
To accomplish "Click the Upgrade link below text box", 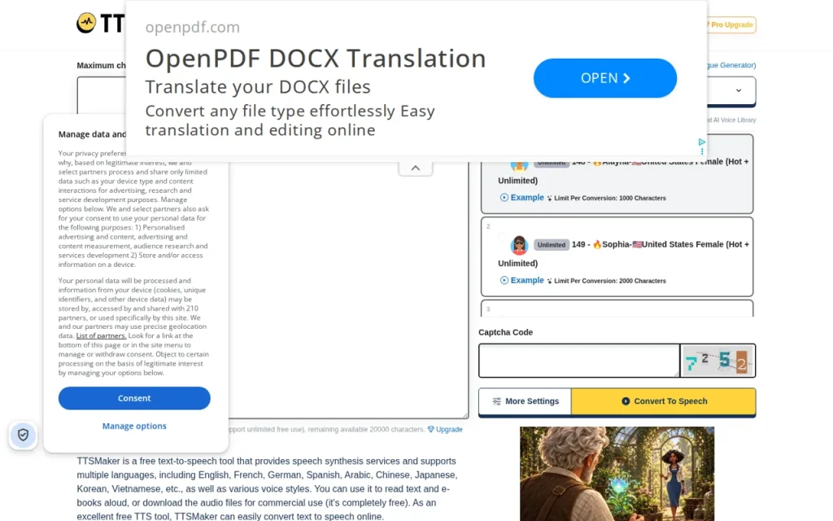I will (449, 430).
